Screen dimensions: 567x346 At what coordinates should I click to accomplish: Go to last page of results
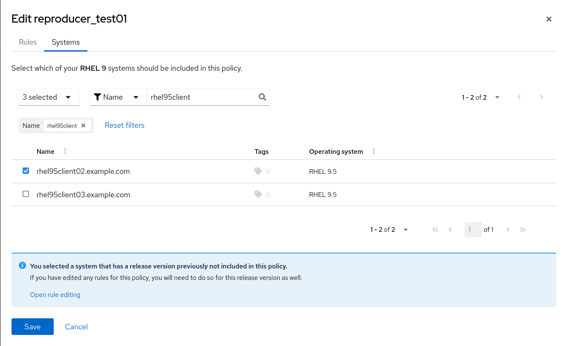(x=523, y=230)
